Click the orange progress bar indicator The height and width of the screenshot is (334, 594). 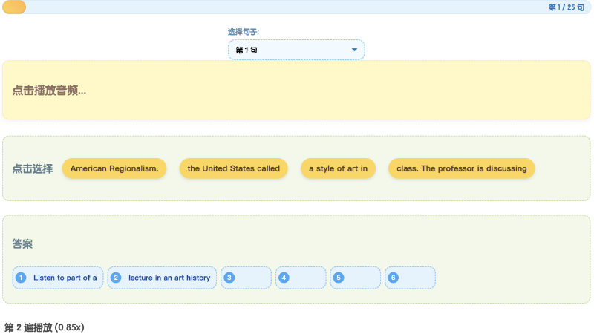pyautogui.click(x=14, y=7)
